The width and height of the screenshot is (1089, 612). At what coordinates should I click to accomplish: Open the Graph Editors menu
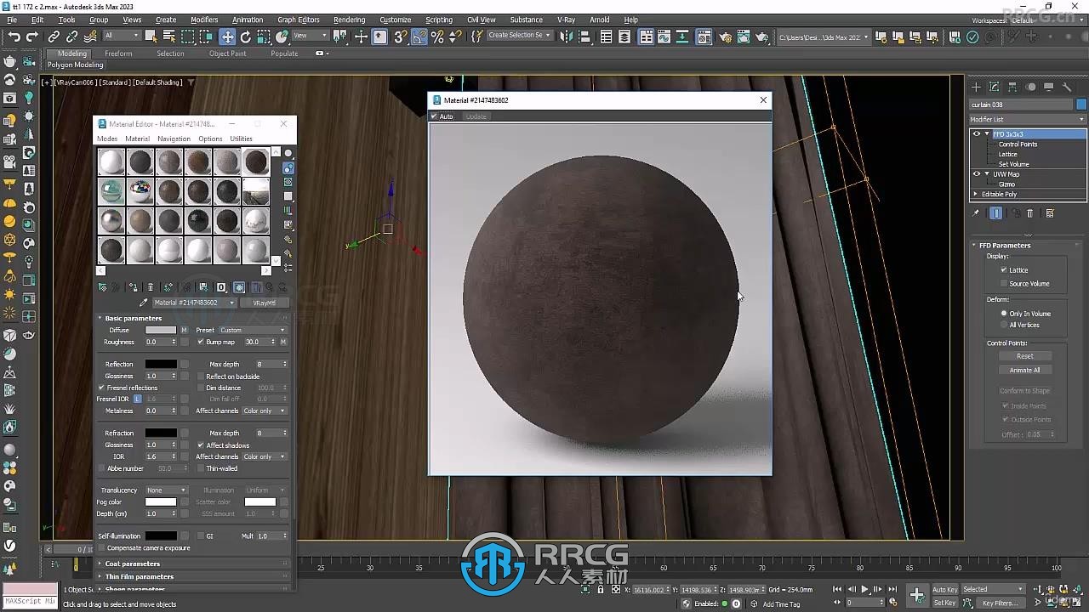[298, 20]
